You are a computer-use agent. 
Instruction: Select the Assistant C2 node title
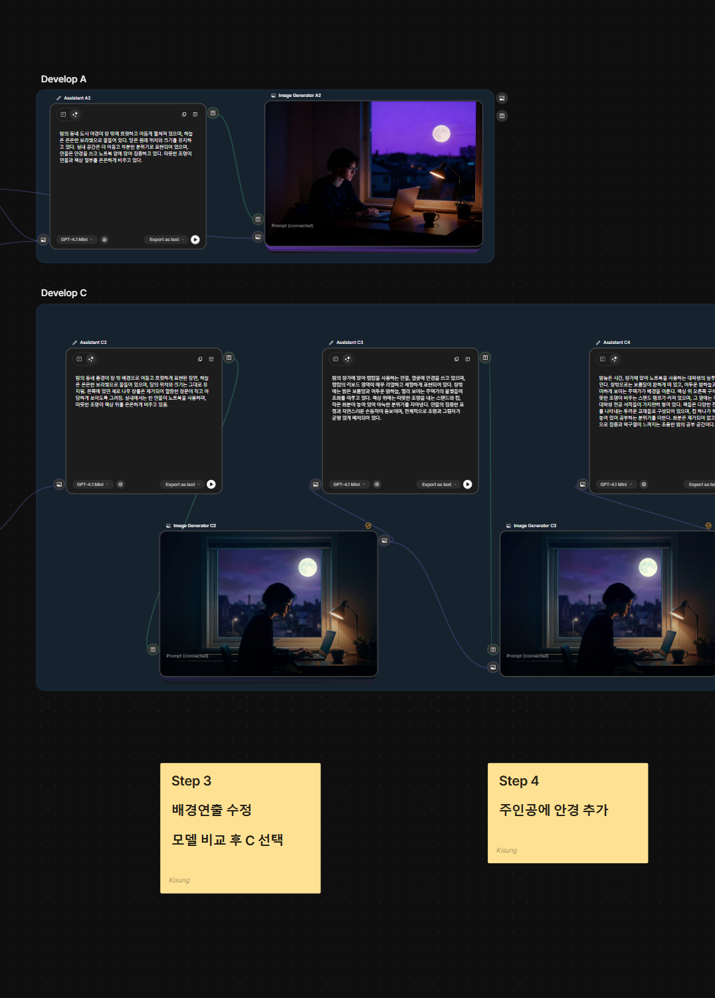93,343
